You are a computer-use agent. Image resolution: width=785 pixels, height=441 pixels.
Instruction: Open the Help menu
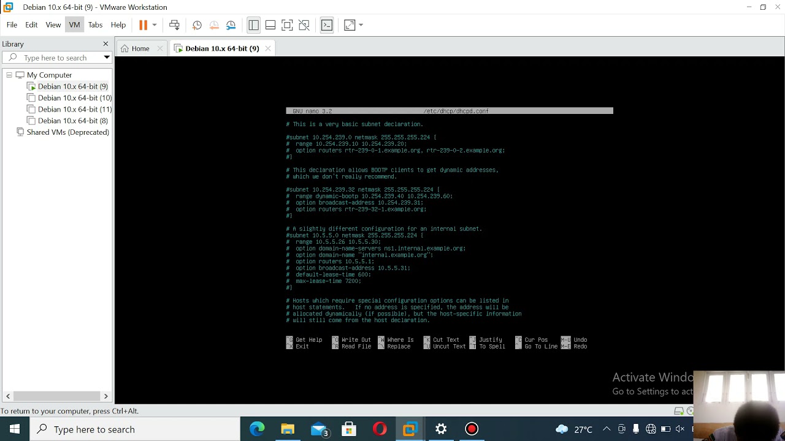[118, 25]
